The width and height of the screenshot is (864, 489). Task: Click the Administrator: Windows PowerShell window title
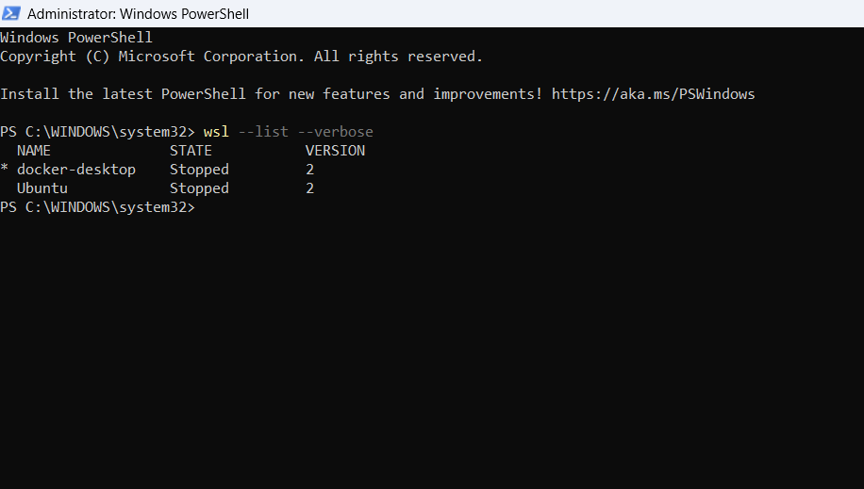(x=139, y=14)
